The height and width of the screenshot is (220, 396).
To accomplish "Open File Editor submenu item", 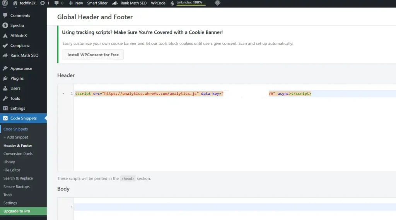I will point(12,170).
